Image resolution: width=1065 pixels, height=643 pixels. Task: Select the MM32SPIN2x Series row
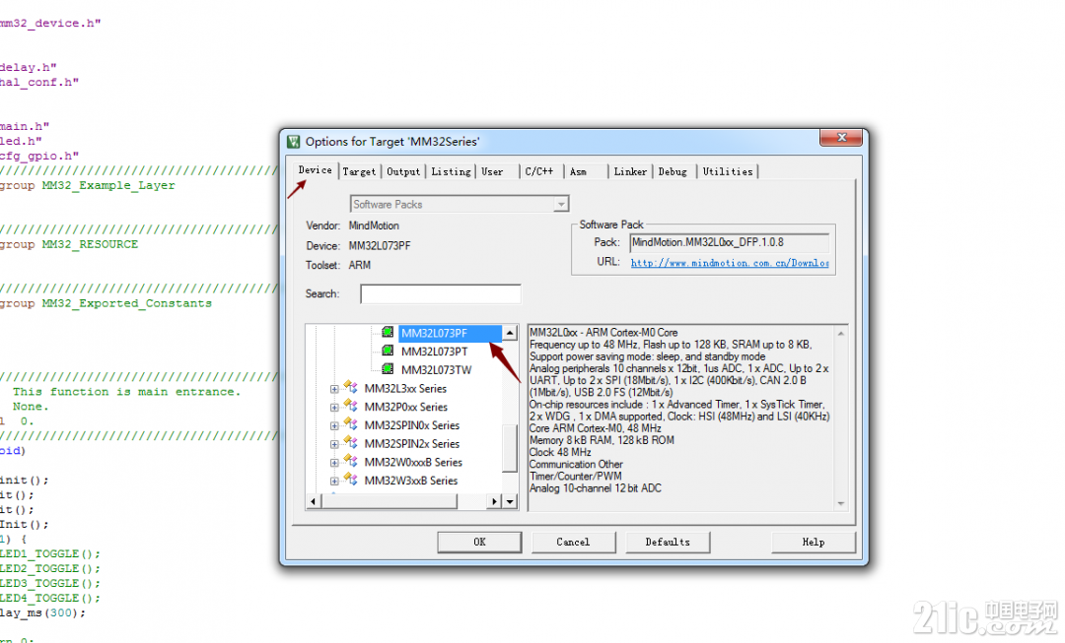click(411, 443)
